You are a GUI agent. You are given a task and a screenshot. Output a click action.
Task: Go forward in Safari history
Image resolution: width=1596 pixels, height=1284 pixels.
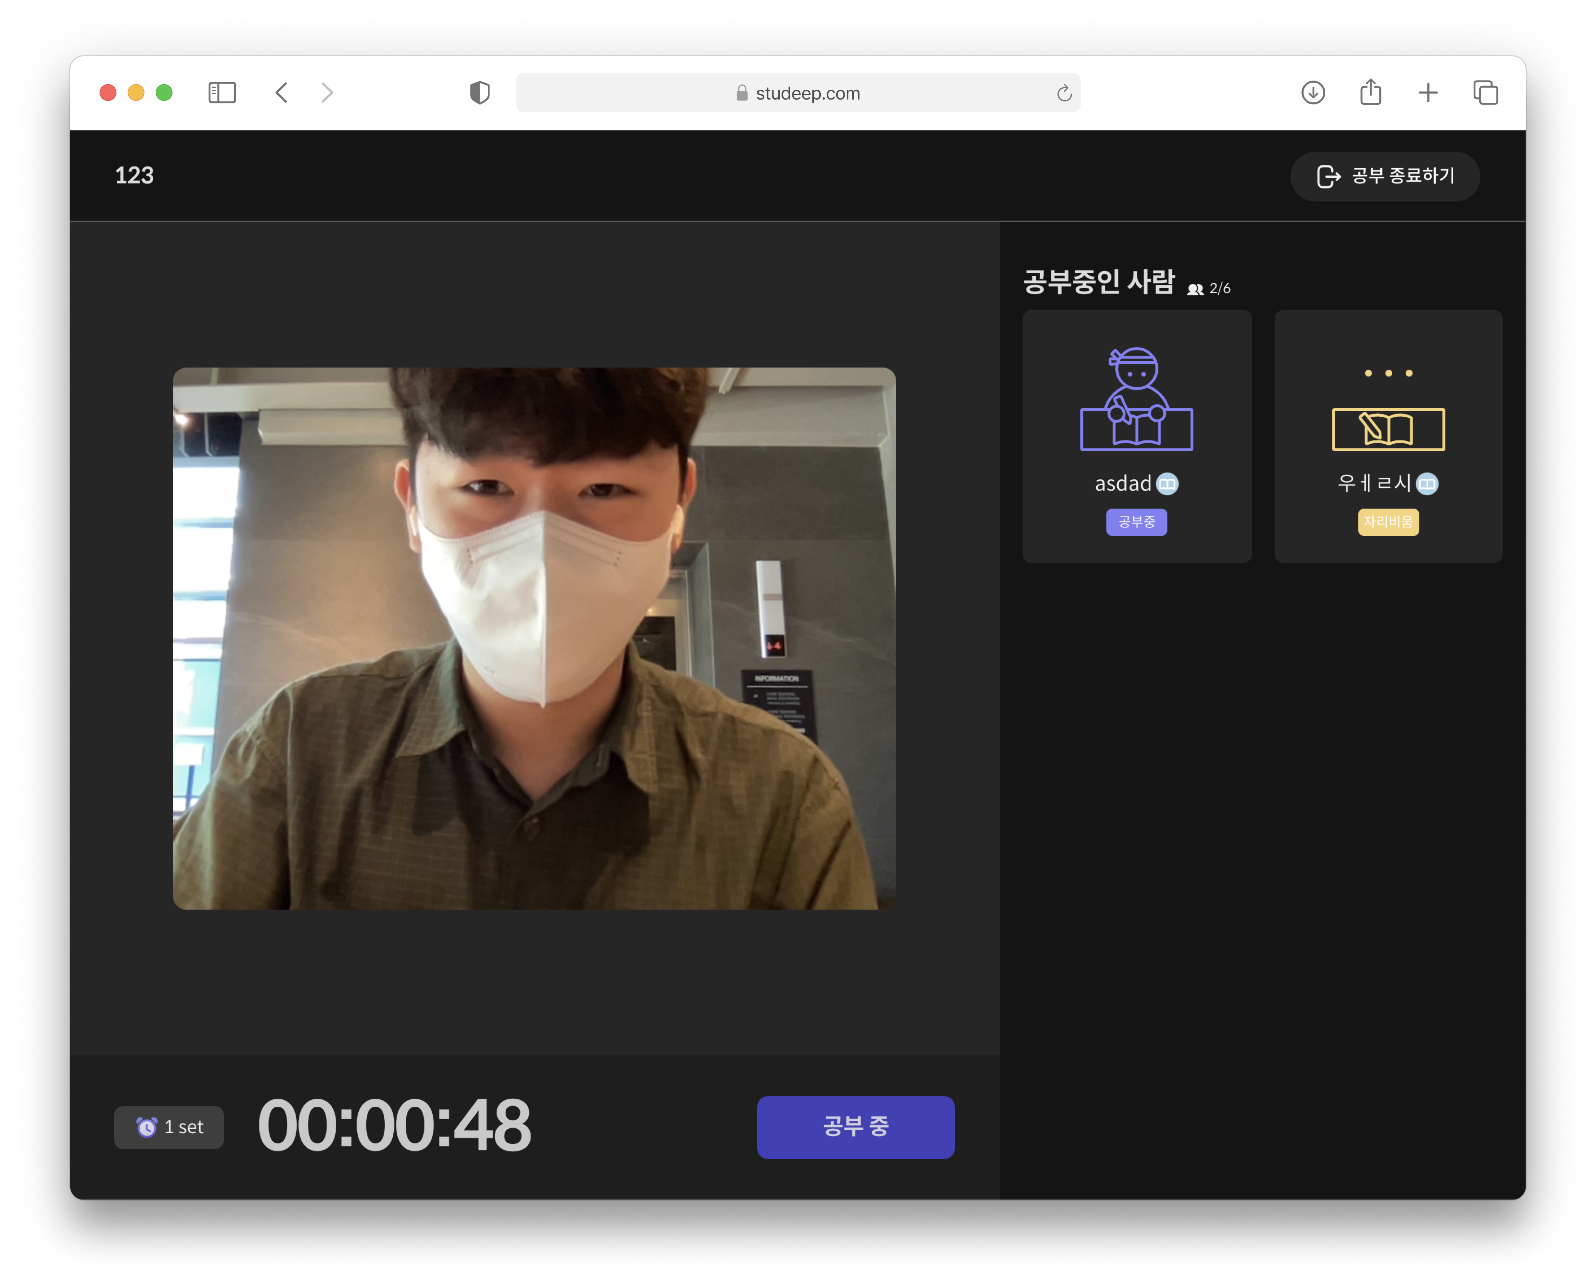(327, 93)
